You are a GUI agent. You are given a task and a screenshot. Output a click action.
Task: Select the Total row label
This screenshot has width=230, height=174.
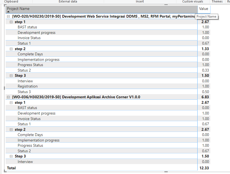[12, 168]
